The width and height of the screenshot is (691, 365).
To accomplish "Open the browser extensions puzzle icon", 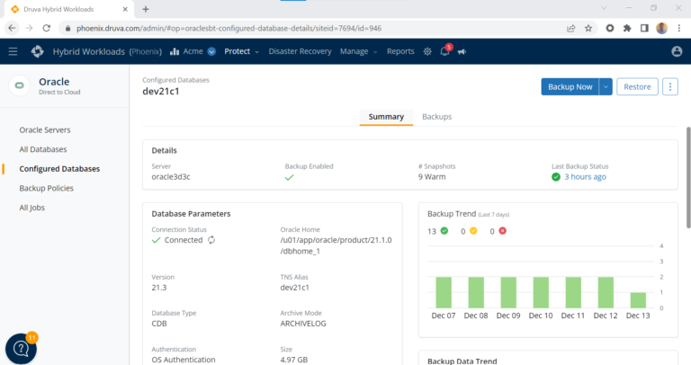I will point(627,28).
